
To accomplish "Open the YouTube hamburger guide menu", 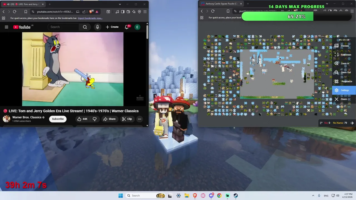I will coord(6,27).
